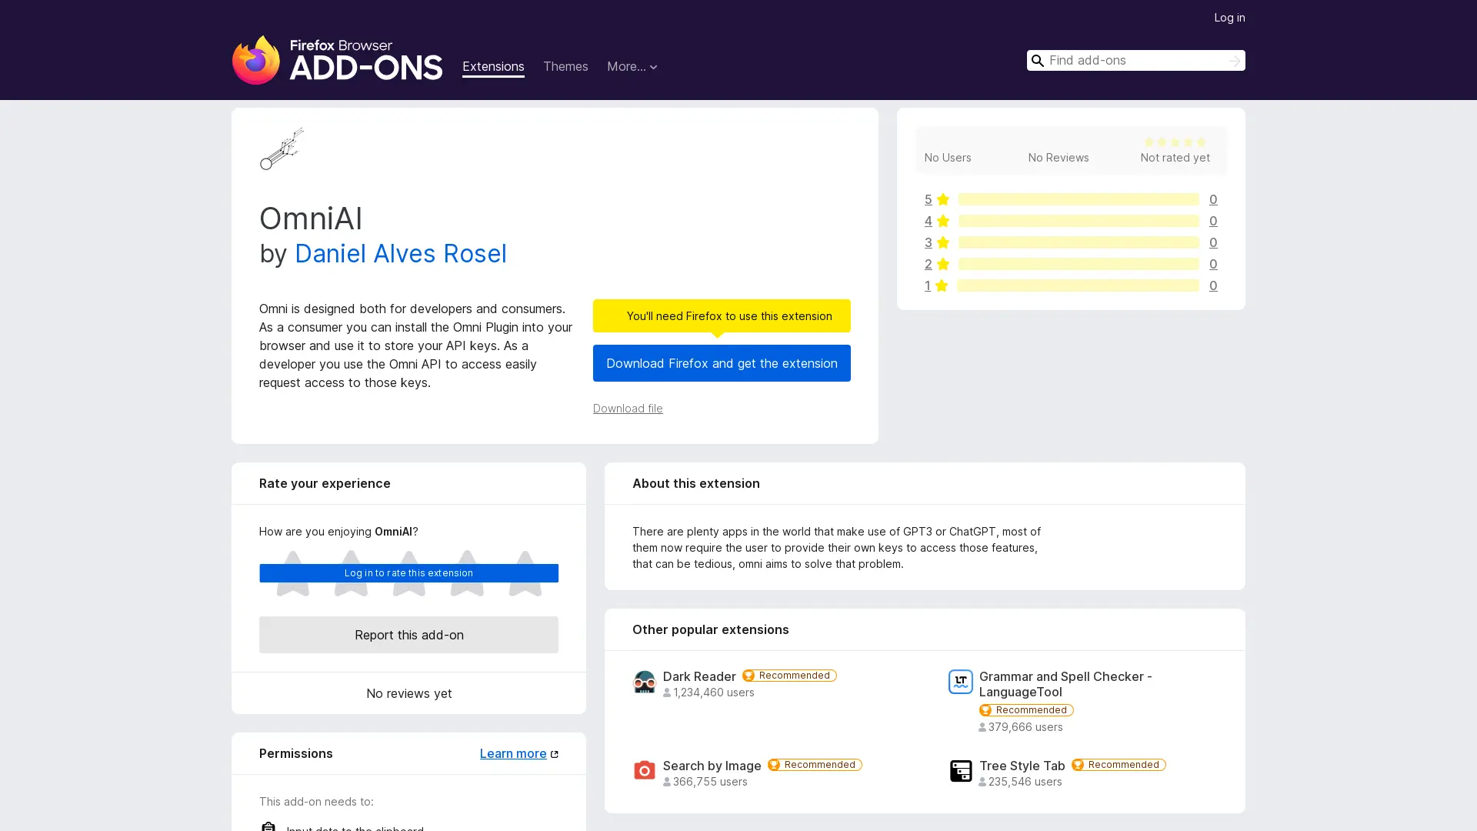Click the OmniAI extension icon image

point(282,149)
